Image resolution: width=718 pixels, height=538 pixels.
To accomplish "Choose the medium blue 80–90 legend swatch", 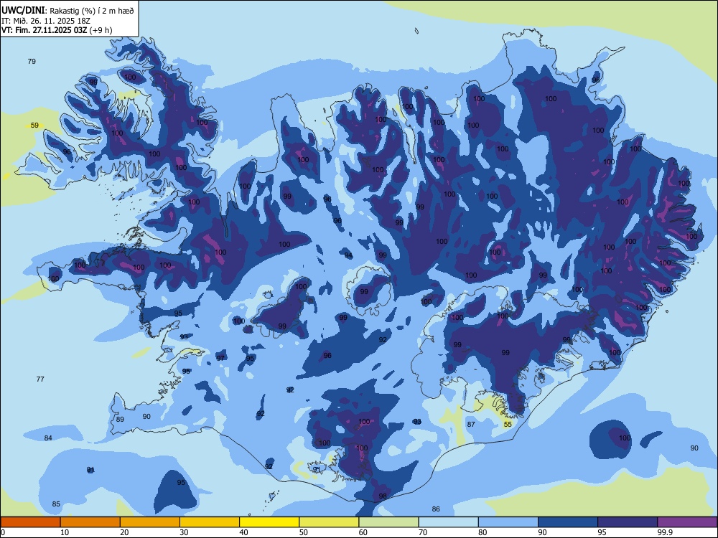I will pos(508,522).
